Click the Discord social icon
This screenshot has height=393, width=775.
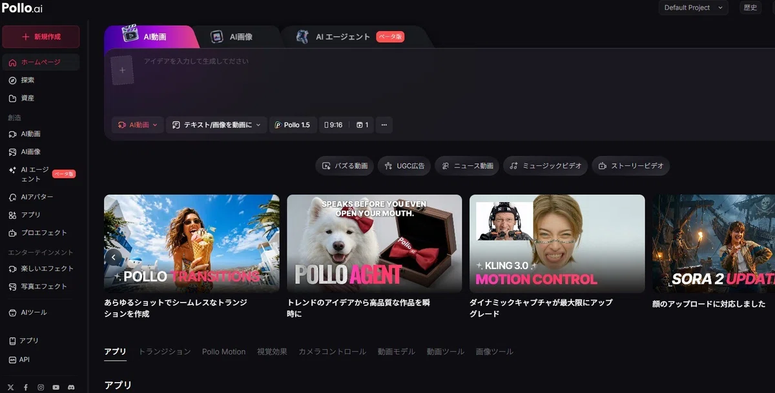coord(71,387)
